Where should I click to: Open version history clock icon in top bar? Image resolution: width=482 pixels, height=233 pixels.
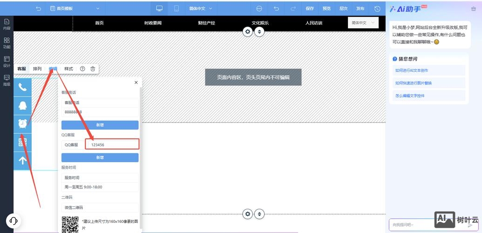pyautogui.click(x=377, y=8)
